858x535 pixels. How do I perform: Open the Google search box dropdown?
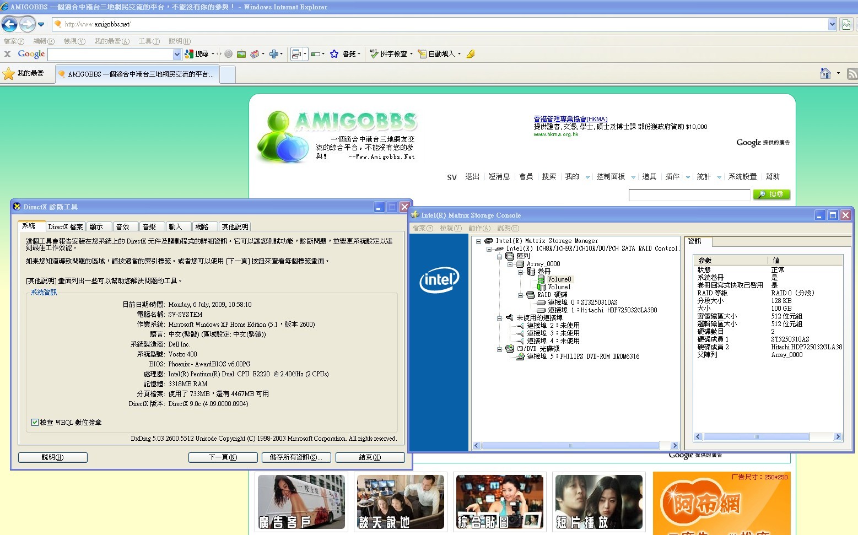(x=177, y=54)
